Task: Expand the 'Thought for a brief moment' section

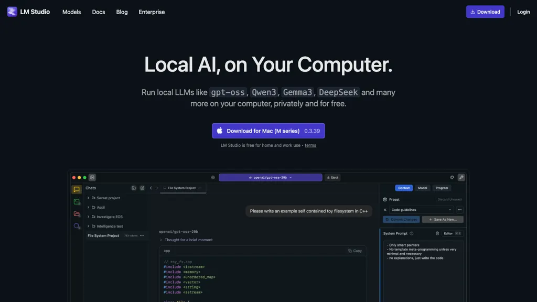Action: pyautogui.click(x=186, y=240)
